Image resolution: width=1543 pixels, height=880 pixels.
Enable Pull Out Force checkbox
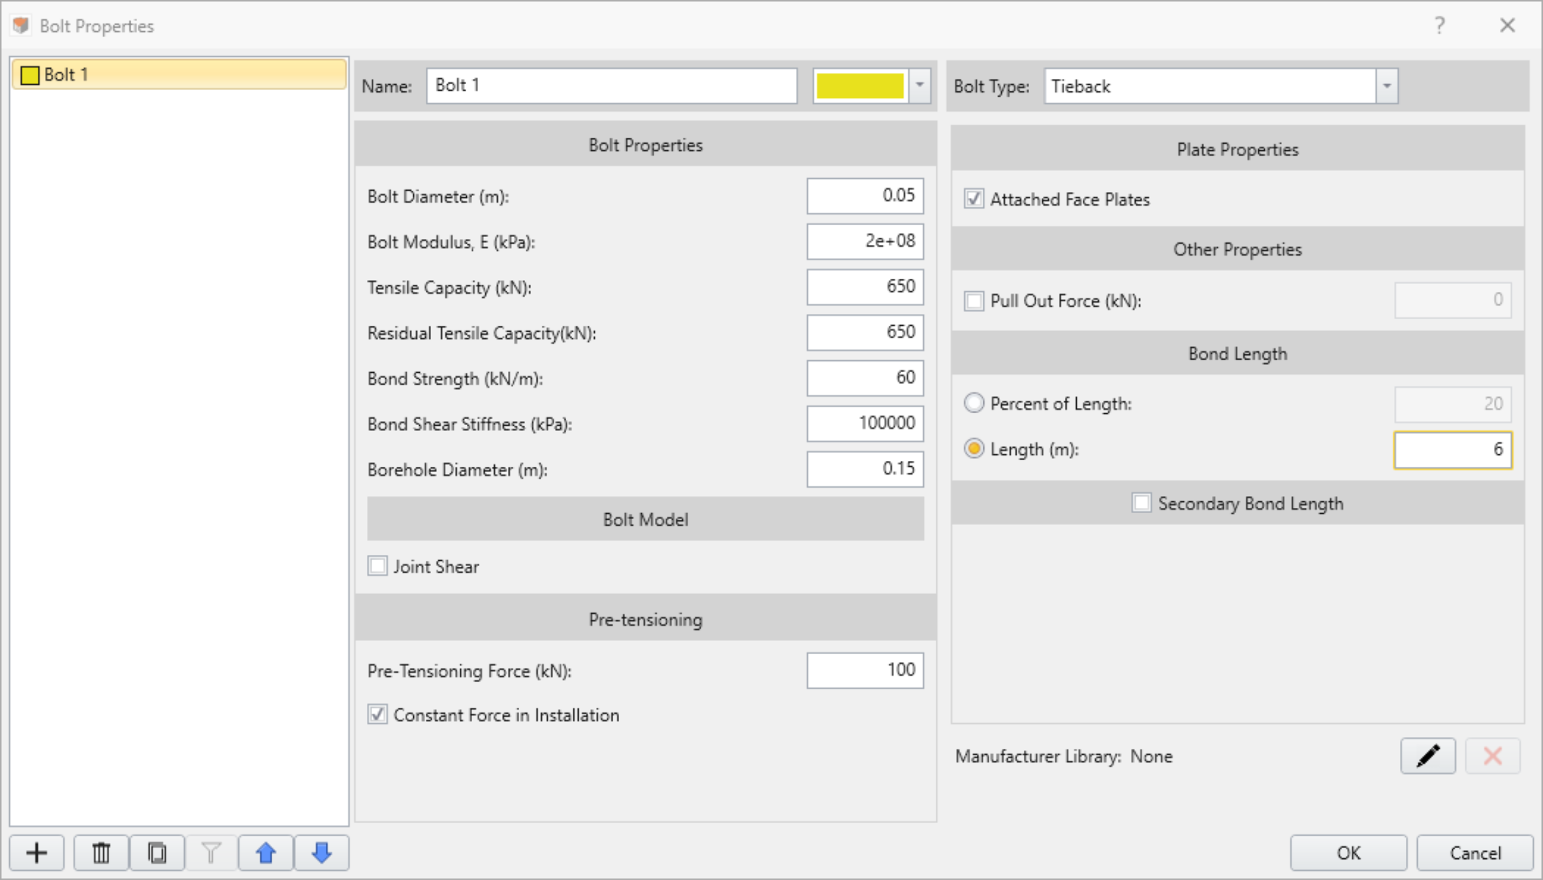974,301
